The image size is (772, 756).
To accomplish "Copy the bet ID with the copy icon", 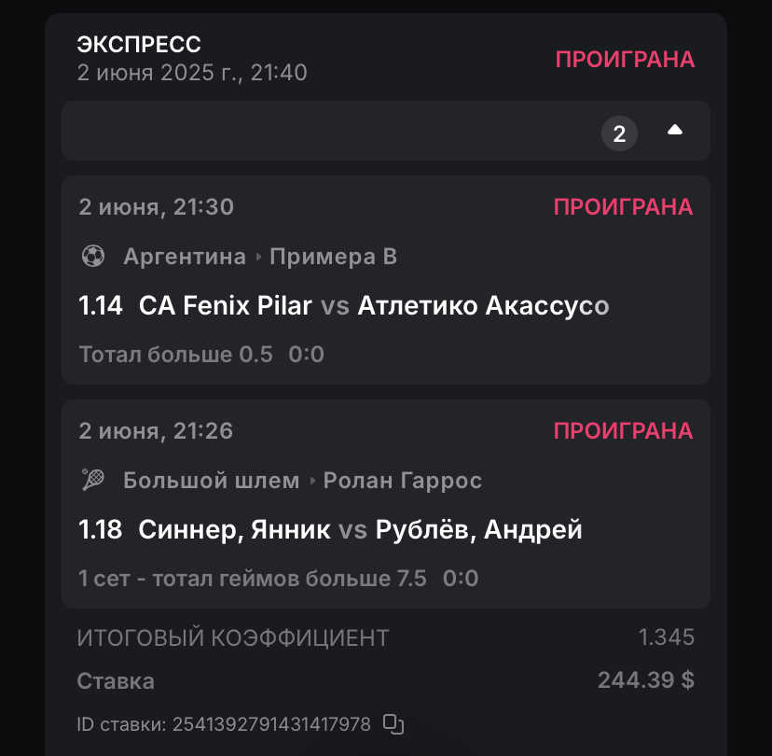I will pyautogui.click(x=393, y=724).
